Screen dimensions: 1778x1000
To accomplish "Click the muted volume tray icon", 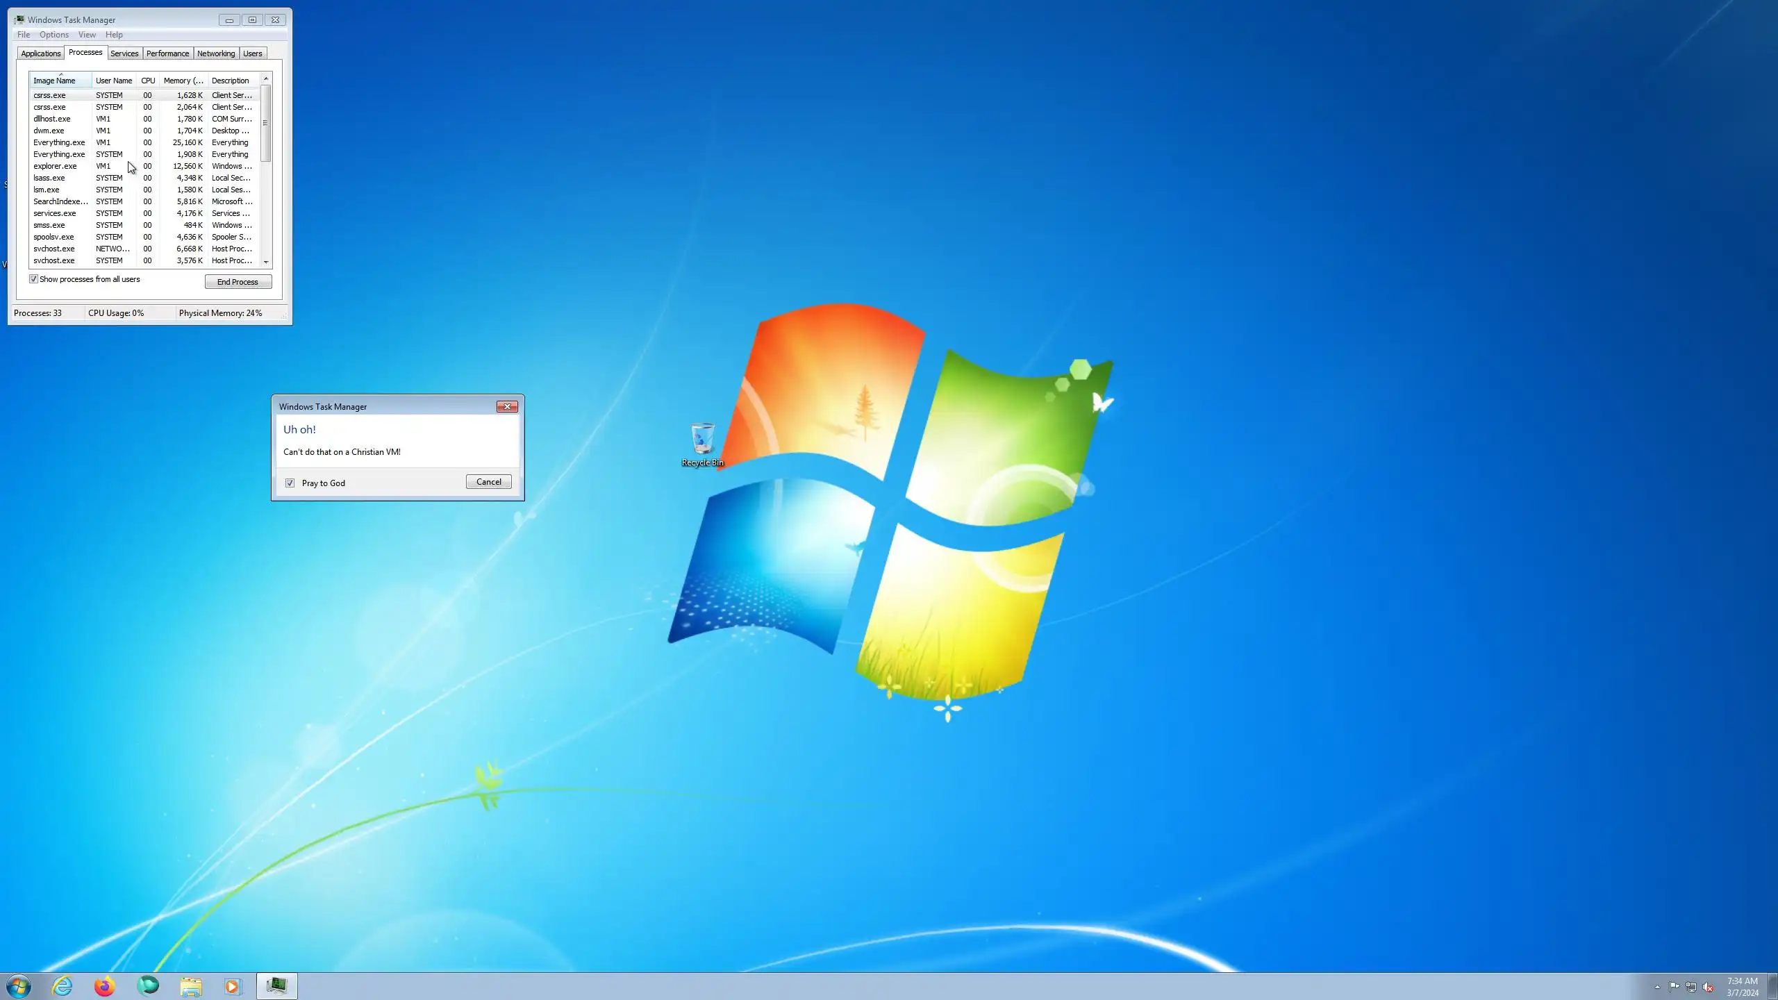I will pos(1709,987).
